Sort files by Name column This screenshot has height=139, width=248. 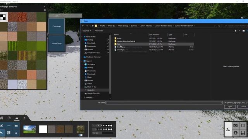click(x=116, y=35)
